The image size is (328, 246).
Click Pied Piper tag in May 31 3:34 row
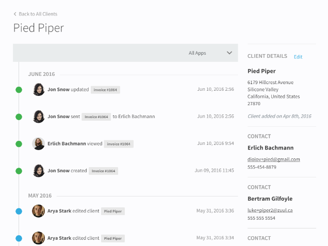[113, 238]
